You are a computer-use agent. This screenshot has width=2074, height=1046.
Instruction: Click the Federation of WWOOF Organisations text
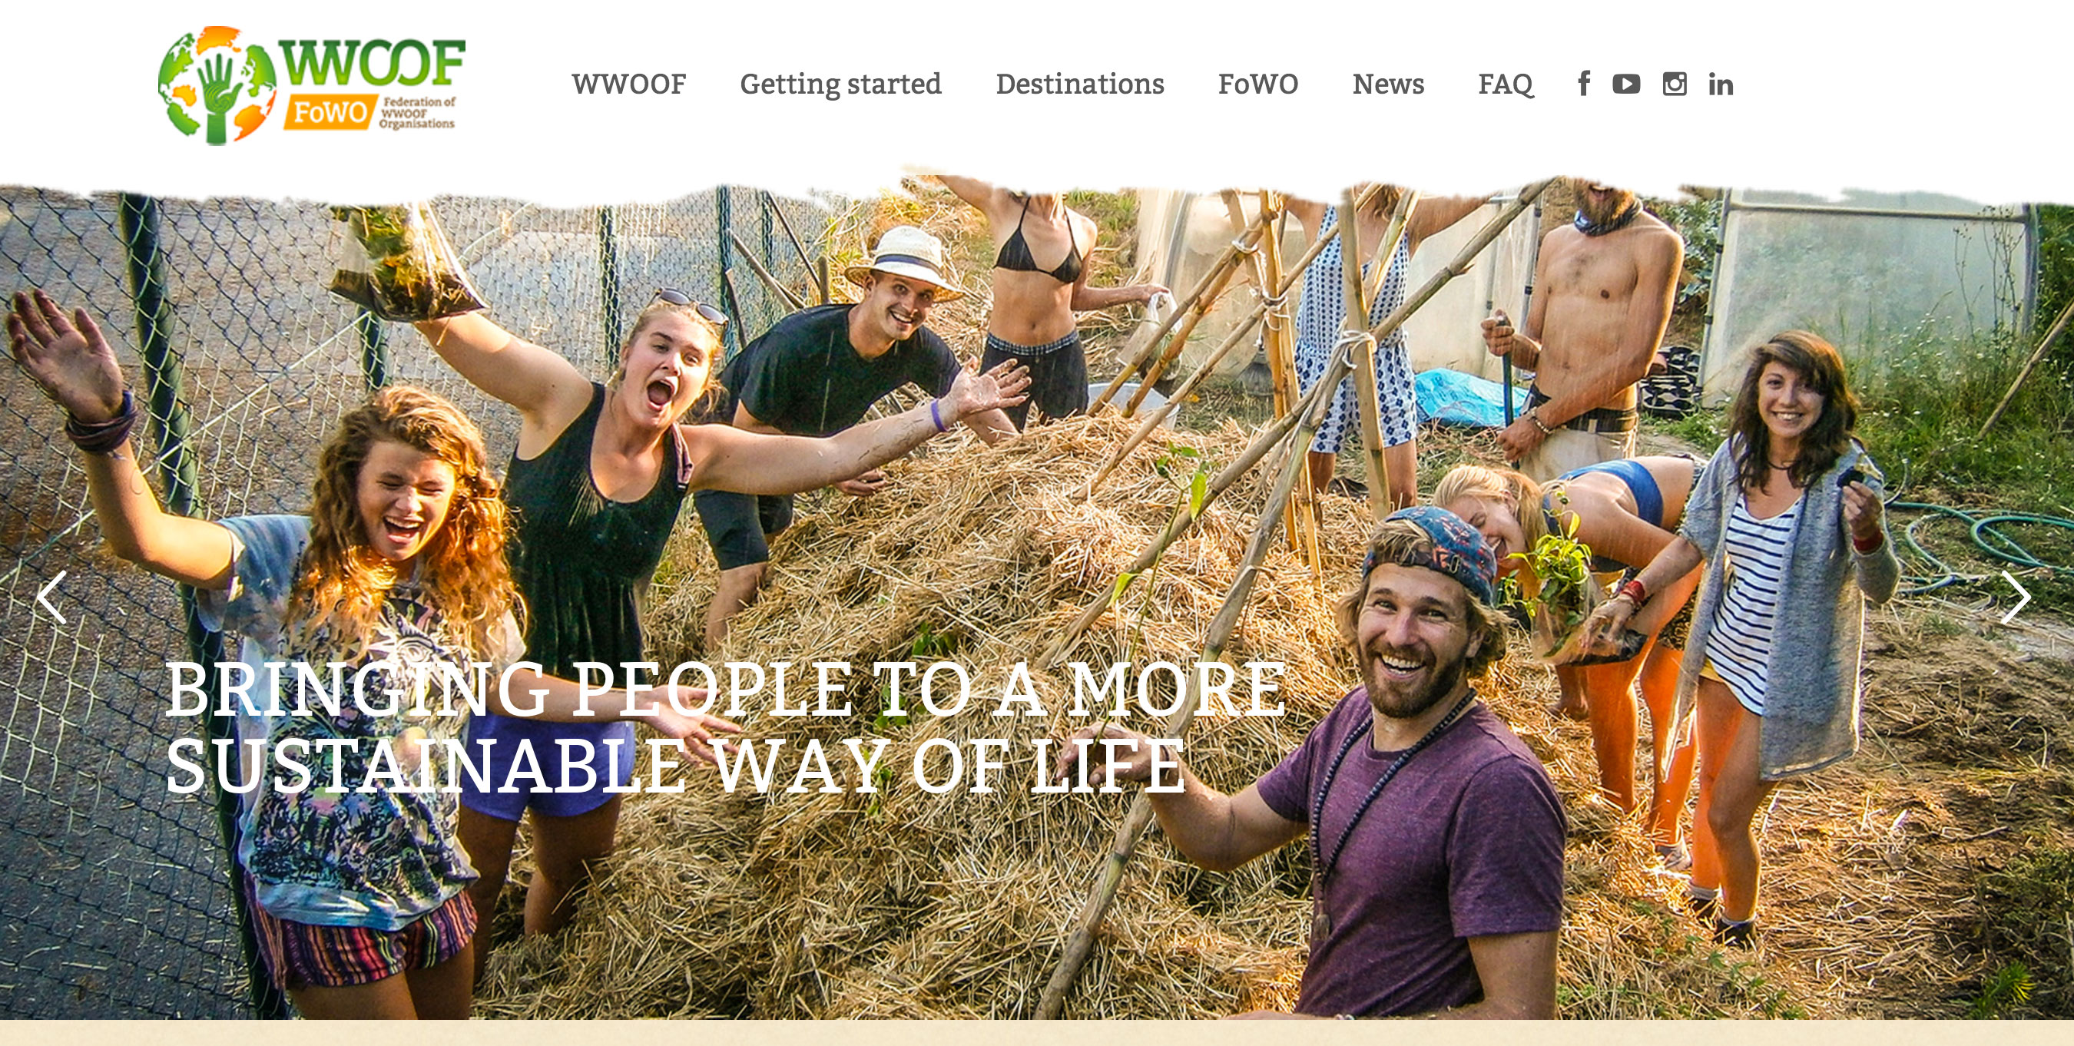pyautogui.click(x=418, y=113)
